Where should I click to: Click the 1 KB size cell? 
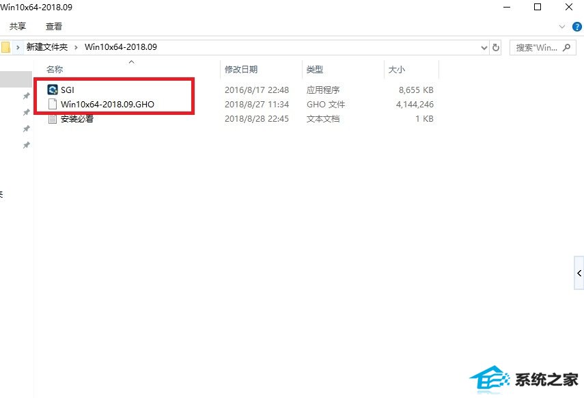tap(424, 118)
